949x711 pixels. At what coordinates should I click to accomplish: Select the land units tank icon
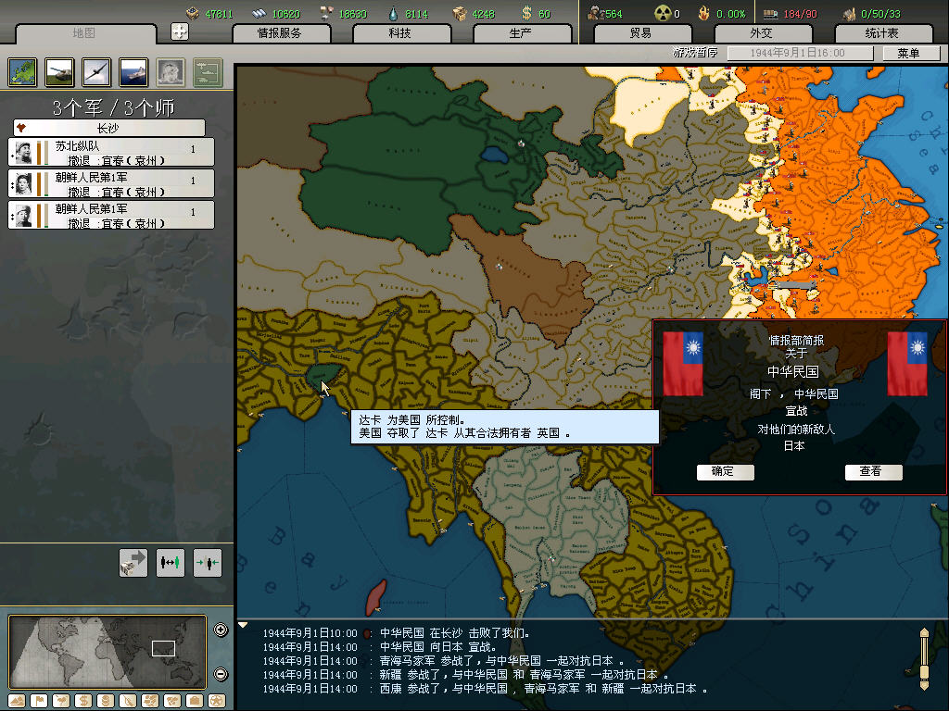59,71
